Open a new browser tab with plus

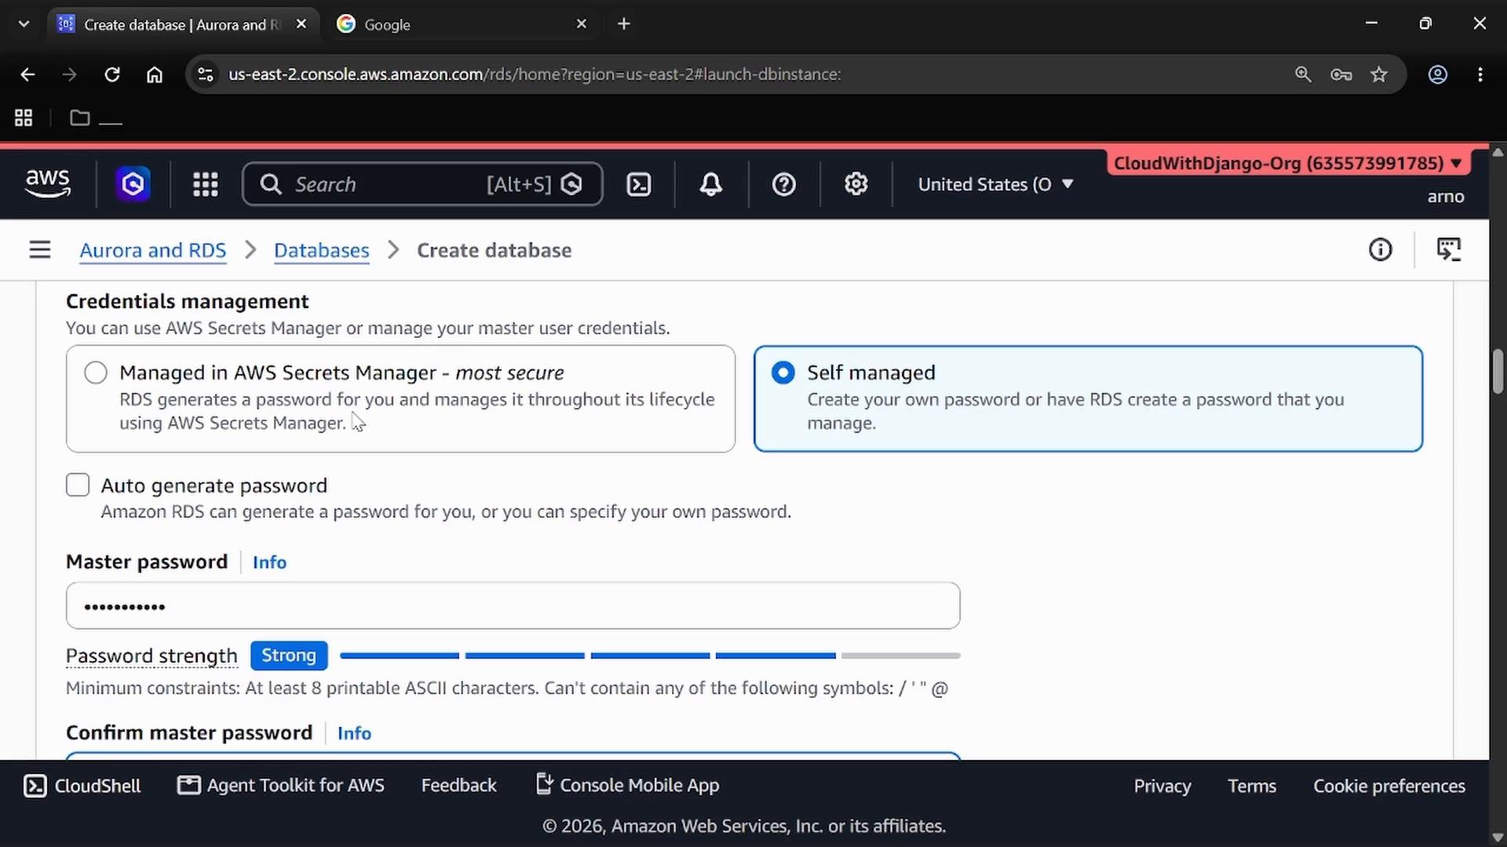click(x=624, y=24)
